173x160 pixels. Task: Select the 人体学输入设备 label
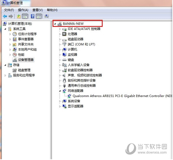[78, 65]
